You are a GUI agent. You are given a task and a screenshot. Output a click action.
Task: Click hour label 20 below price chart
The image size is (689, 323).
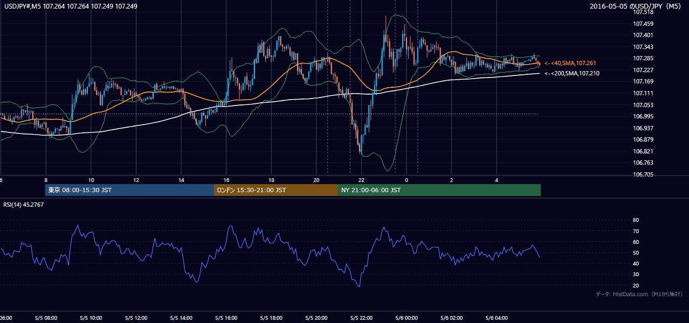click(x=316, y=180)
